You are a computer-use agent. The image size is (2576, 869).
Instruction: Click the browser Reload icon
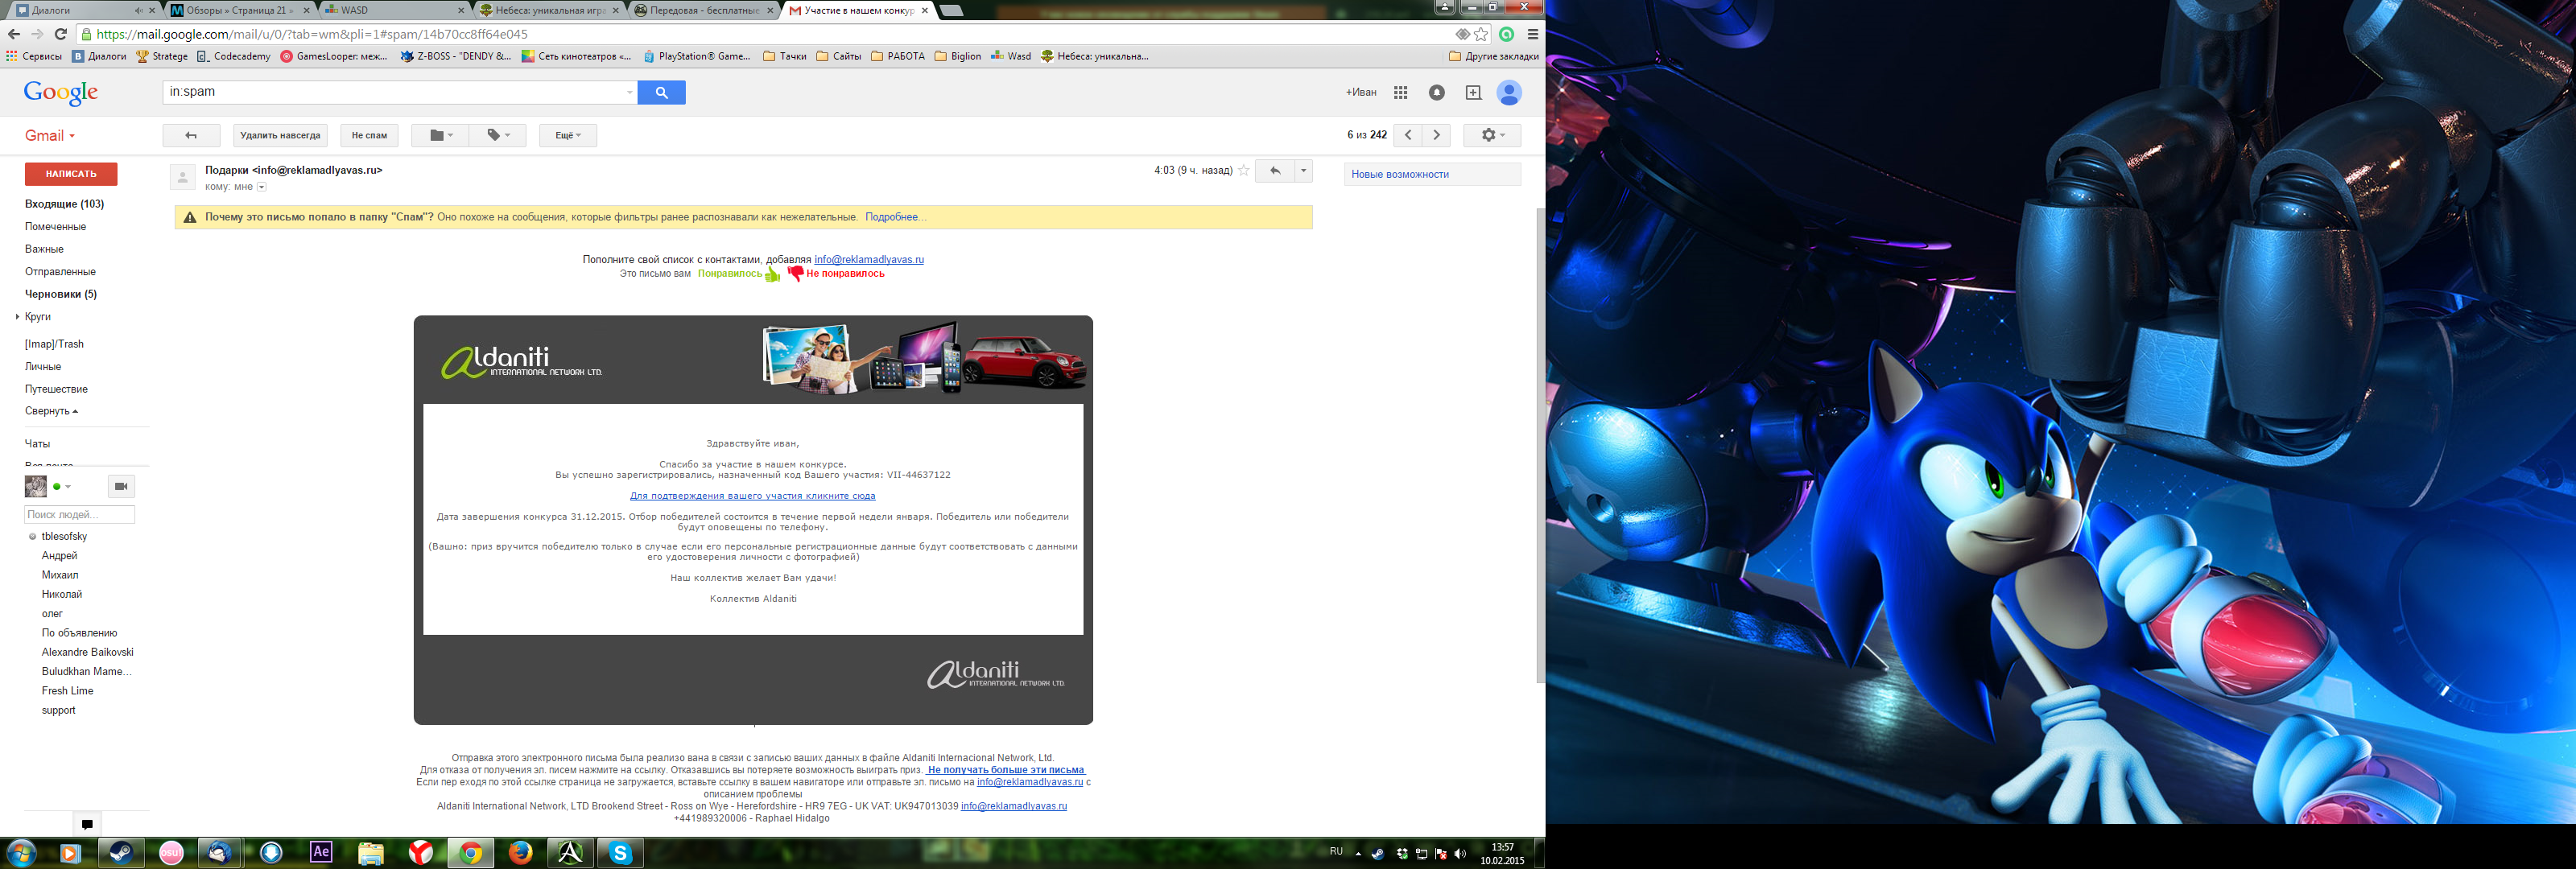tap(61, 34)
